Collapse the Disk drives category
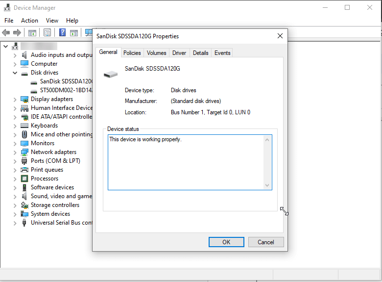Image resolution: width=382 pixels, height=282 pixels. 15,73
